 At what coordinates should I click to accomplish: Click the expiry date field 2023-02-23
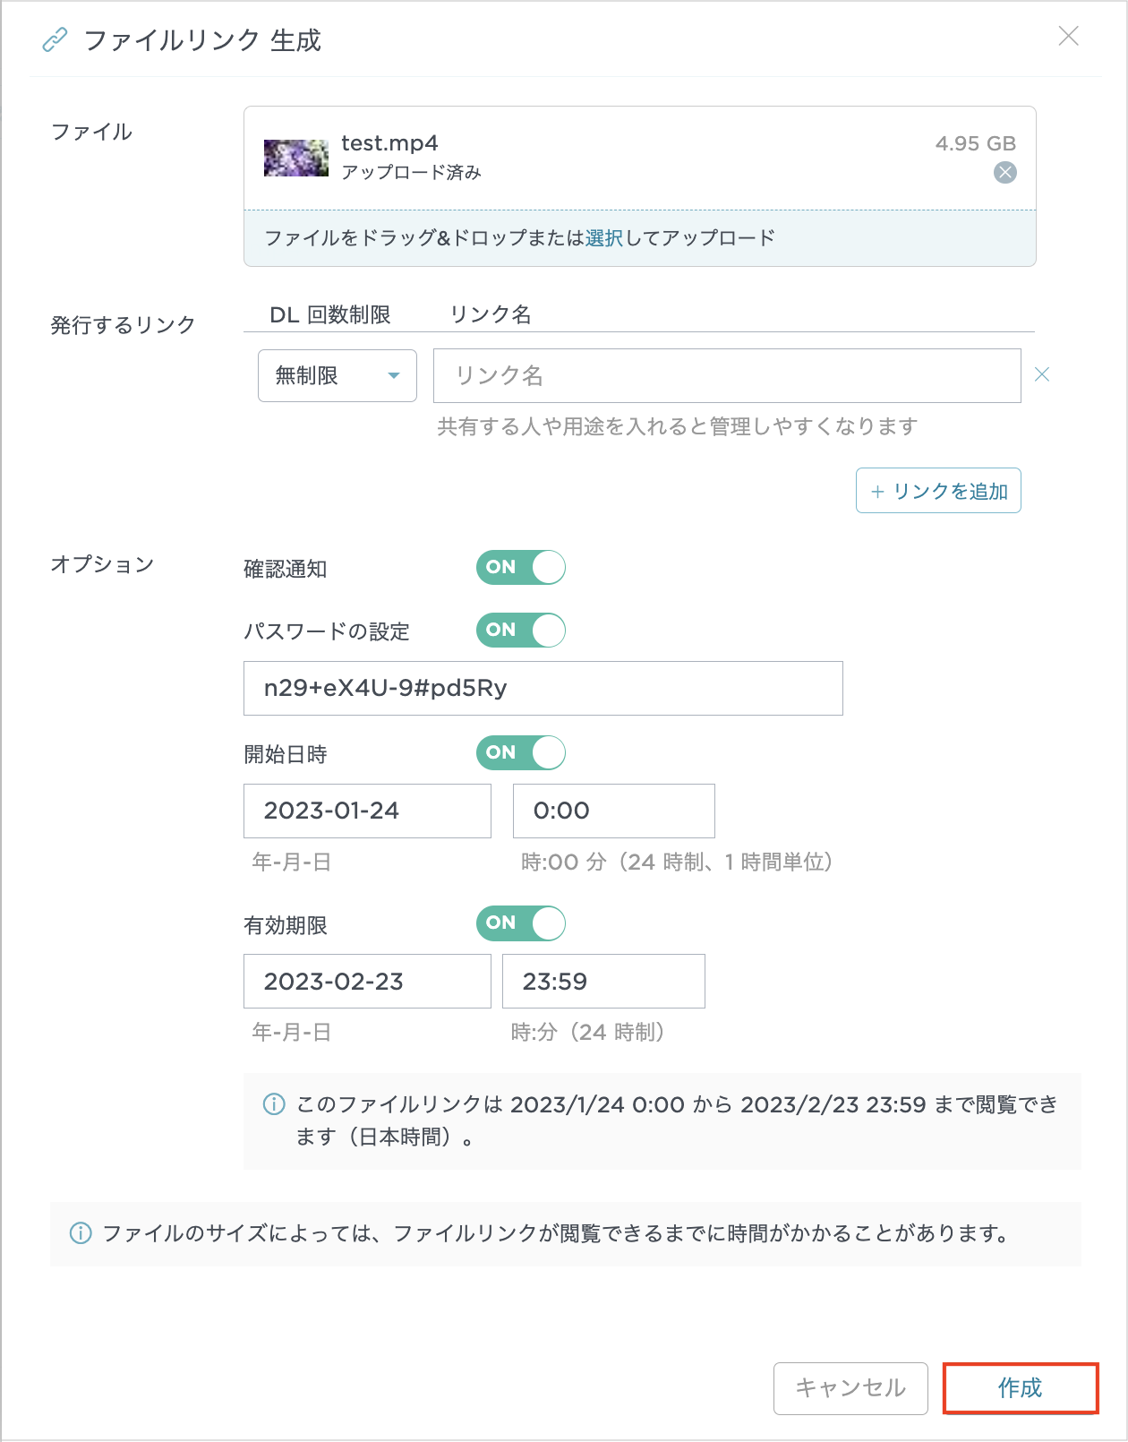[x=367, y=981]
